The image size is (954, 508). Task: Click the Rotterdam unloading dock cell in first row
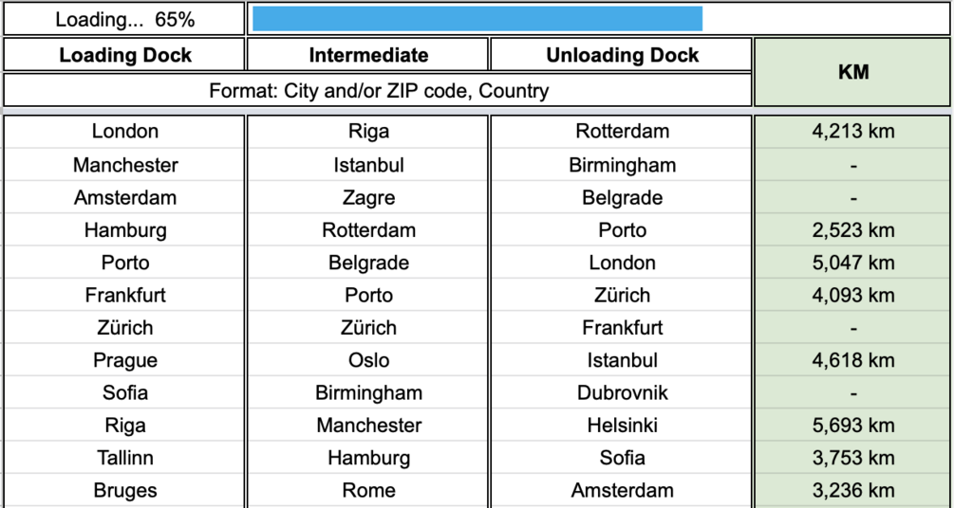point(622,132)
